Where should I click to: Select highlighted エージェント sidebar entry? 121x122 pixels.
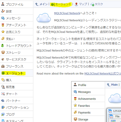(x=16, y=73)
